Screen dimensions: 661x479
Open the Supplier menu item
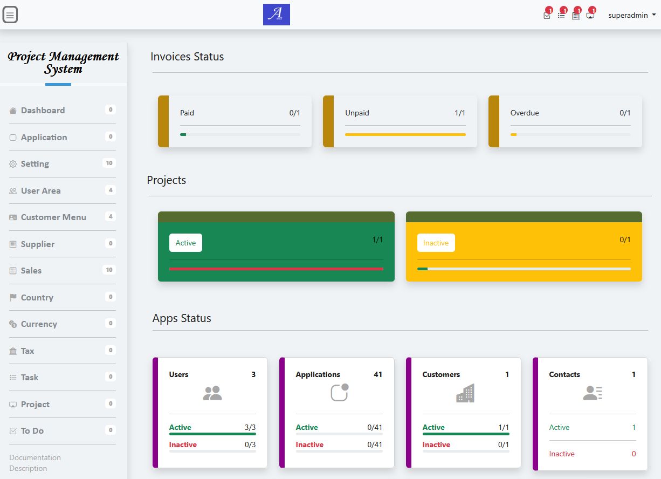coord(38,244)
